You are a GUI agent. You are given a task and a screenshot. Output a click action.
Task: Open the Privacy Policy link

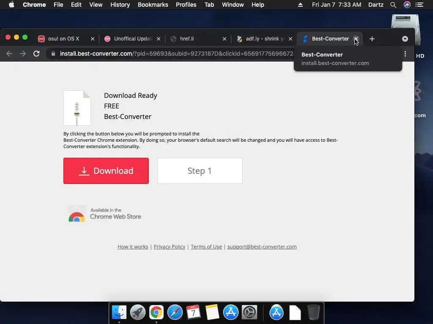pos(169,246)
